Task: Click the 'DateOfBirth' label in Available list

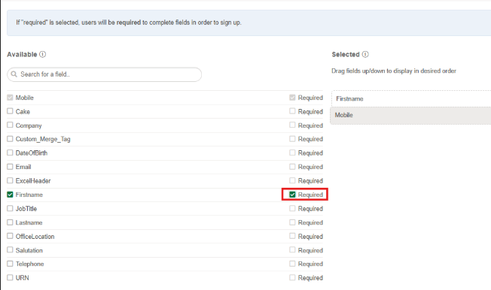Action: pos(32,153)
